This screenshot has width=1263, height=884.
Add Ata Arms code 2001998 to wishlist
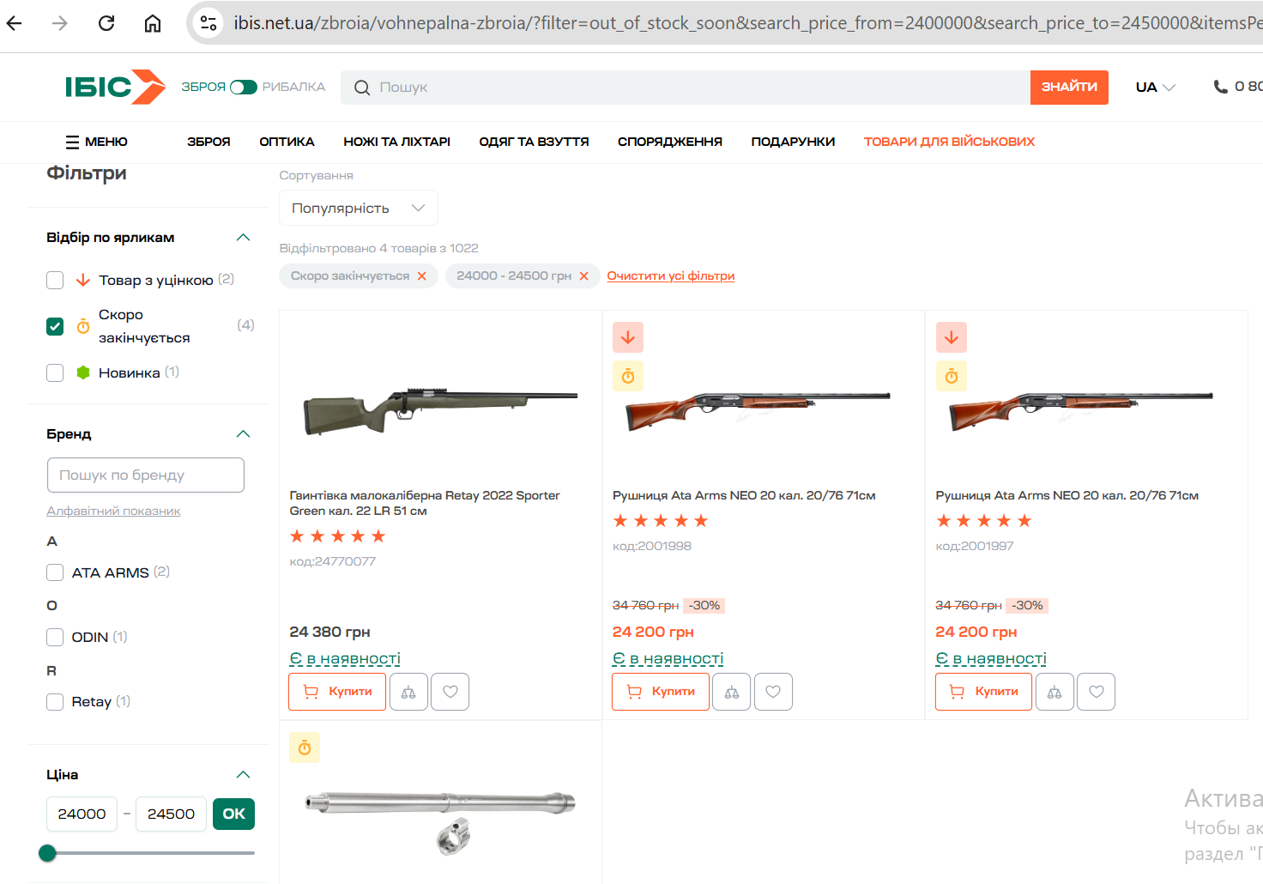[x=773, y=692]
